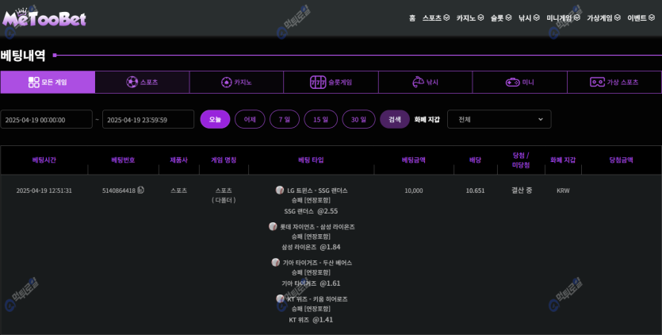The width and height of the screenshot is (662, 335).
Task: Click the baseball icon beside 기아 타이거즈 match
Action: pos(276,263)
